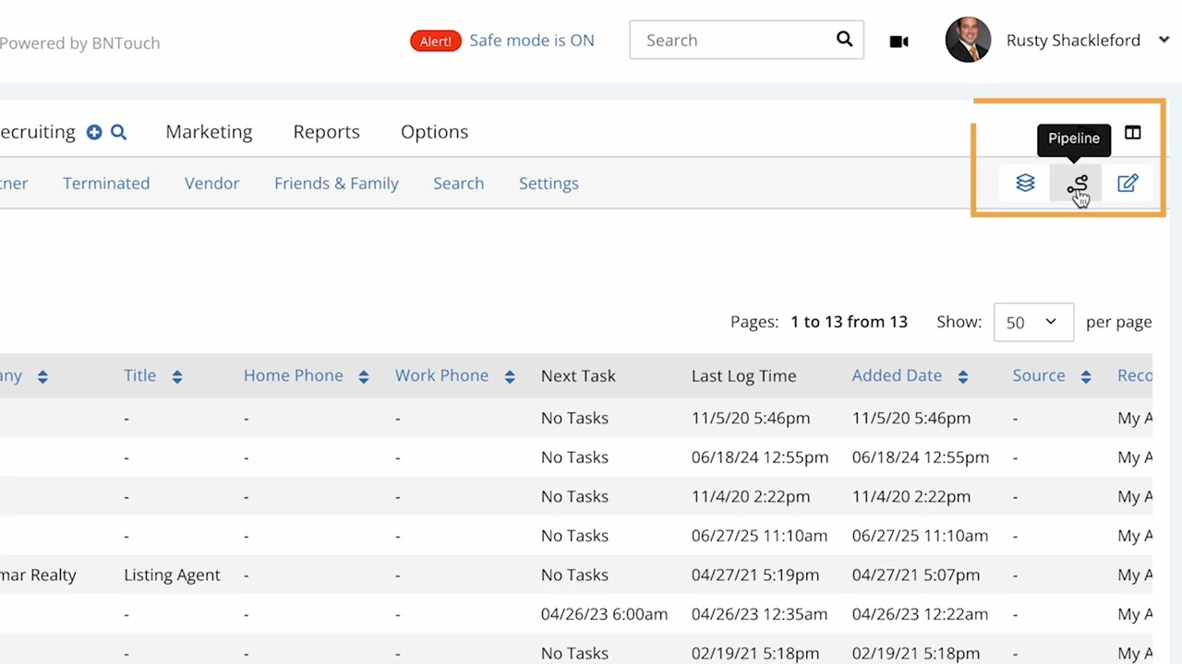Click the Pages 1 to 13 from 13 text
The height and width of the screenshot is (664, 1182).
tap(819, 322)
